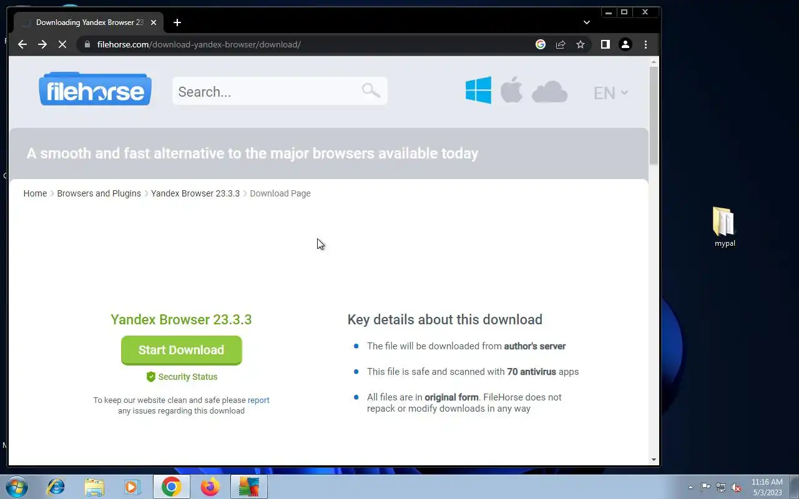The height and width of the screenshot is (499, 799).
Task: Select the Downloading Yandex Browser tab
Action: click(x=89, y=22)
